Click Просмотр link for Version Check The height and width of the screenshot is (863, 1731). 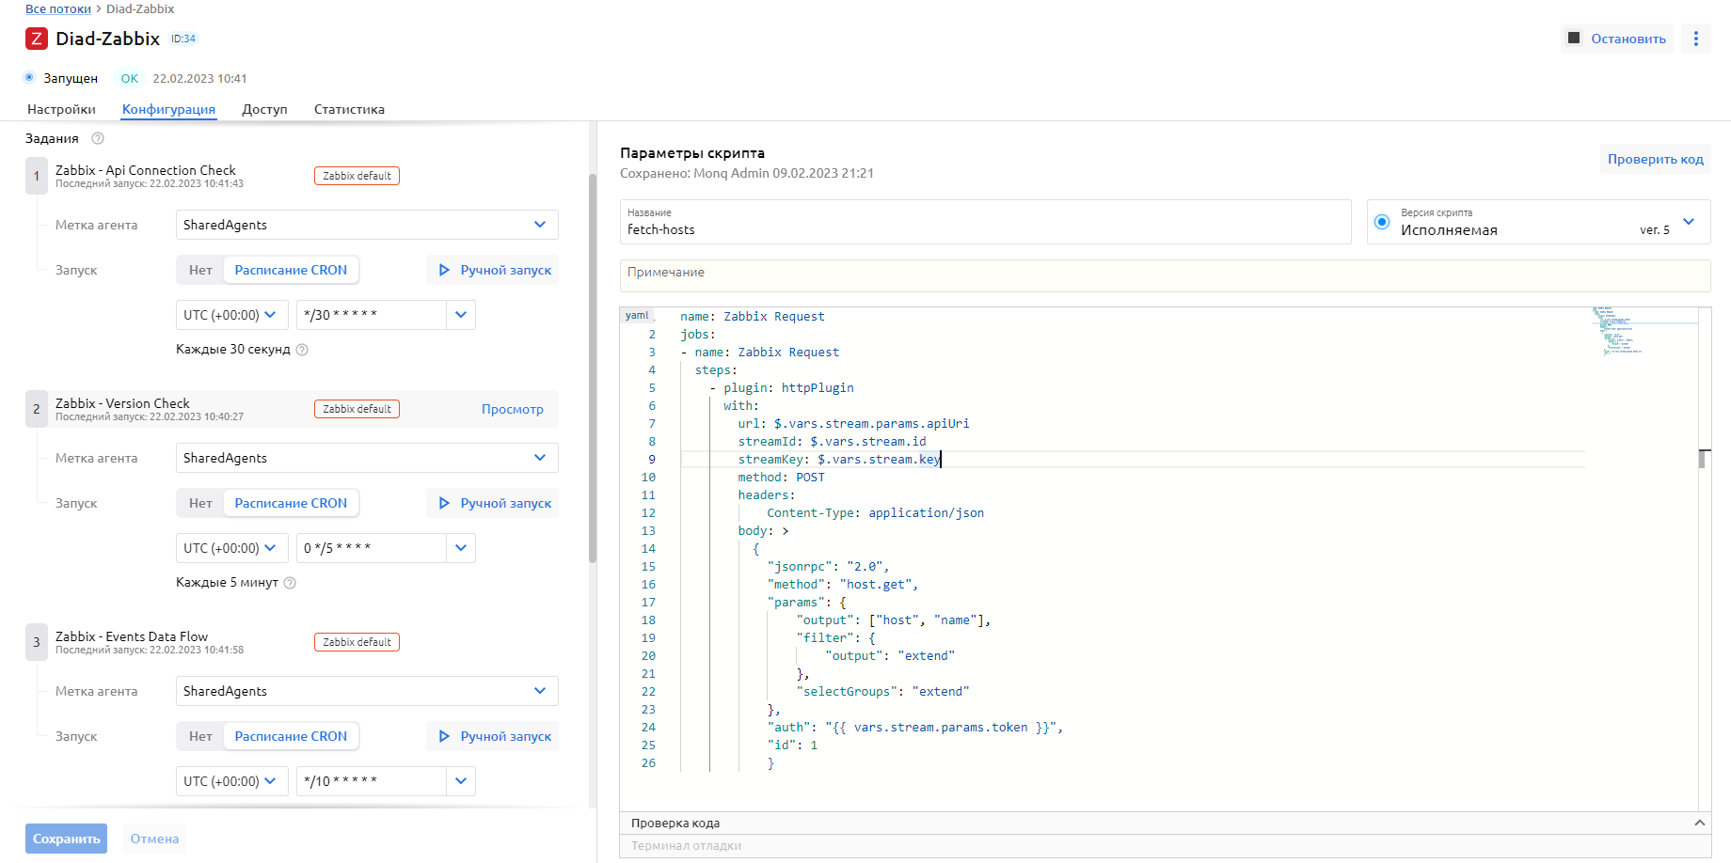point(513,409)
